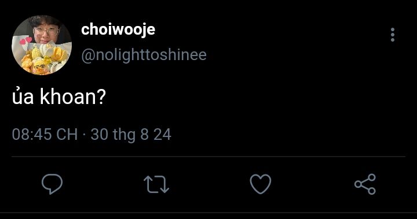417x219 pixels.
Task: Click the yellow duck plush in avatar
Action: coord(39,66)
